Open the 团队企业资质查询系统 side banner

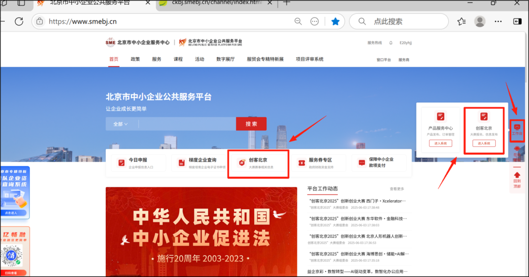pyautogui.click(x=15, y=192)
